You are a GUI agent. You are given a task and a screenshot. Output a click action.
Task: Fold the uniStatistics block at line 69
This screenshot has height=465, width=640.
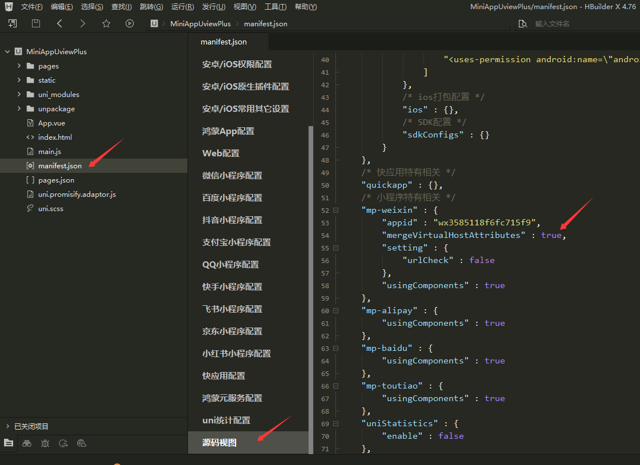click(x=335, y=423)
